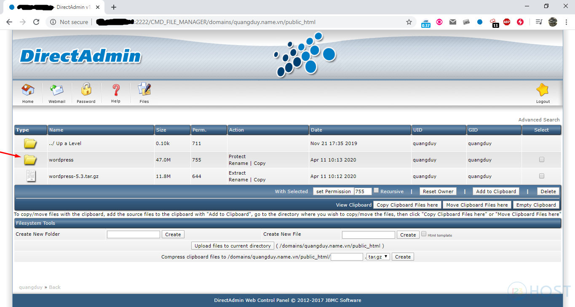The height and width of the screenshot is (307, 575).
Task: Click the Not secure info icon
Action: pyautogui.click(x=53, y=22)
